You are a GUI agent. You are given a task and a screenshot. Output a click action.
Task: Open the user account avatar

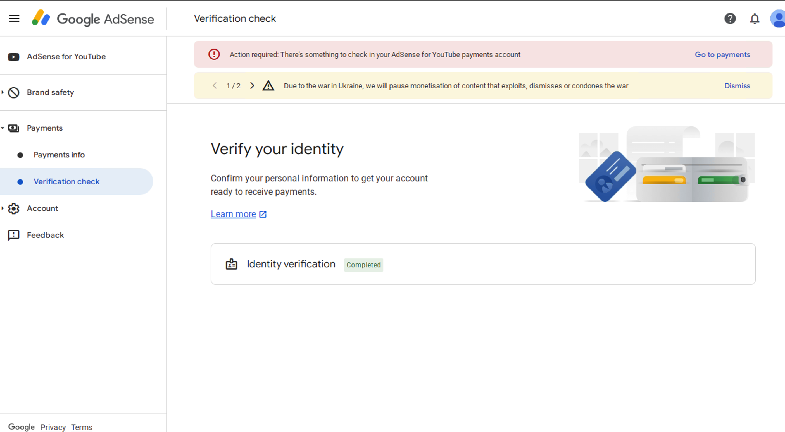click(778, 19)
